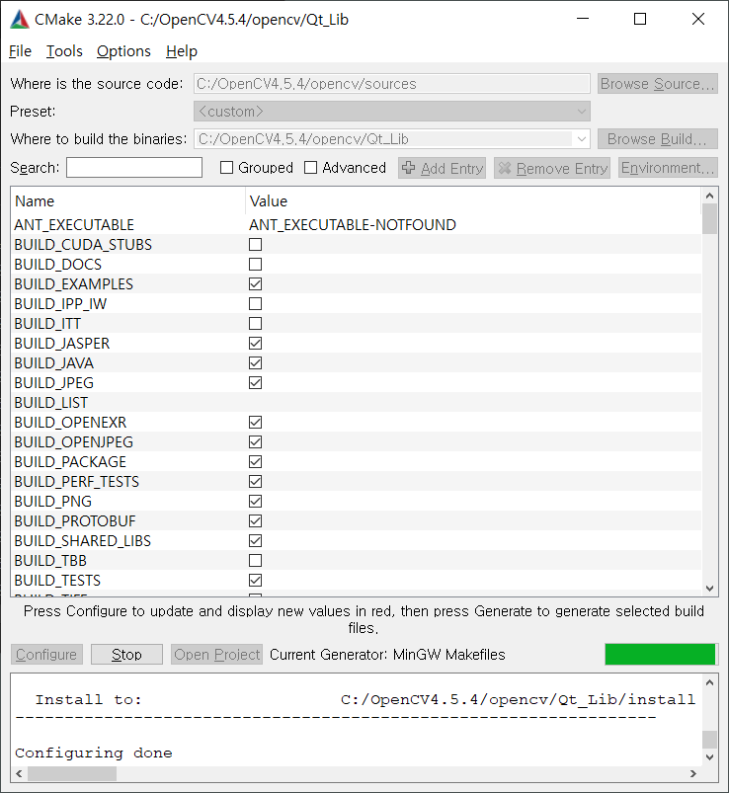Open the Environment settings button
This screenshot has height=793, width=729.
[668, 168]
